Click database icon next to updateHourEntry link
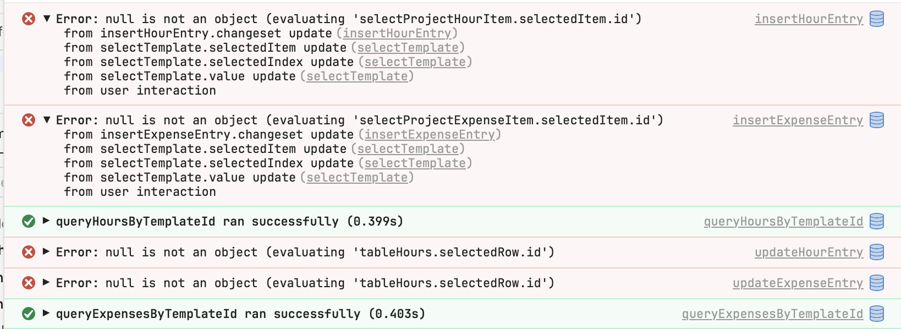 (877, 252)
